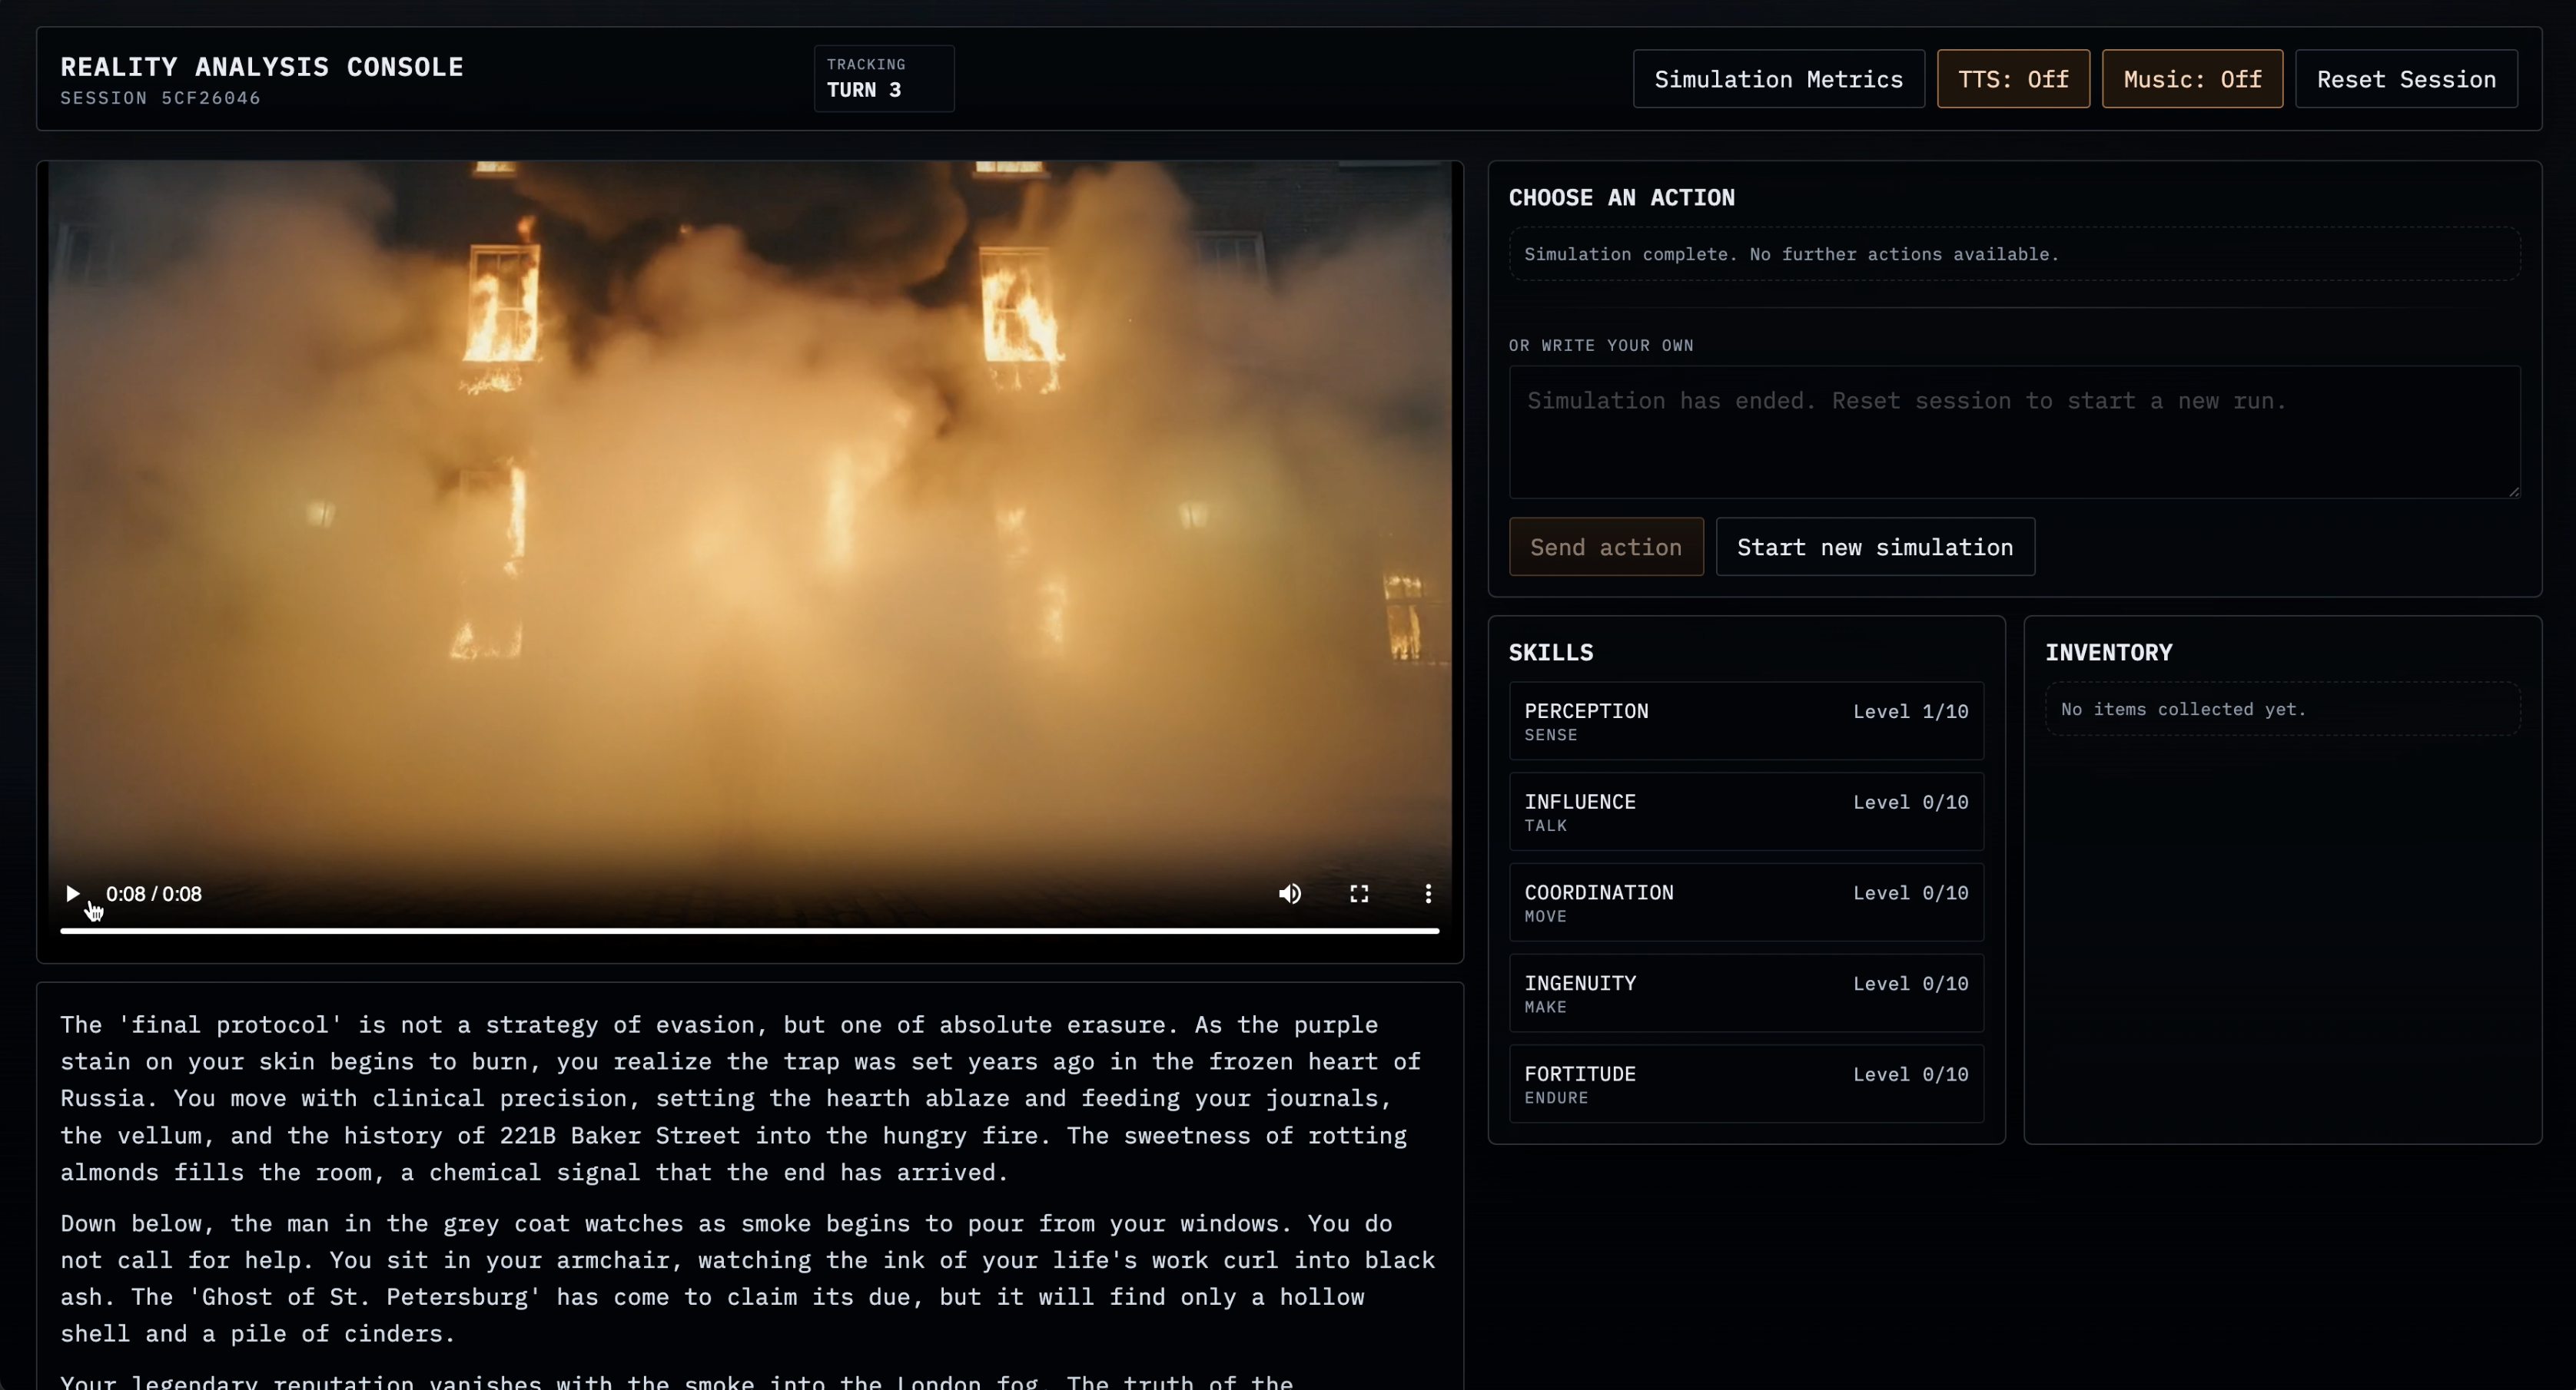Open Simulation Metrics panel
The width and height of the screenshot is (2576, 1390).
point(1777,79)
